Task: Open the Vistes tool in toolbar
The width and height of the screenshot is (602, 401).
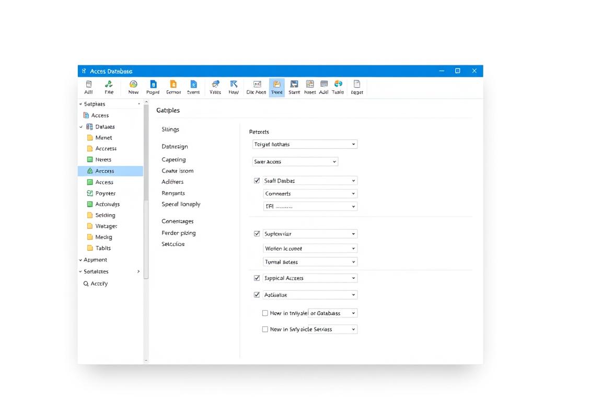Action: tap(215, 87)
